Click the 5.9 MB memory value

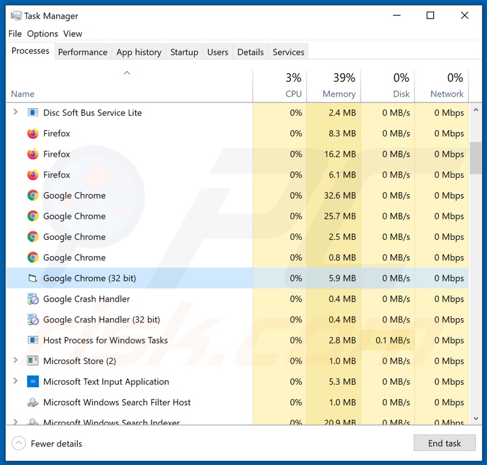(x=342, y=278)
